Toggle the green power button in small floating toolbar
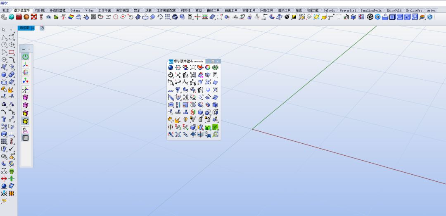 point(26,57)
